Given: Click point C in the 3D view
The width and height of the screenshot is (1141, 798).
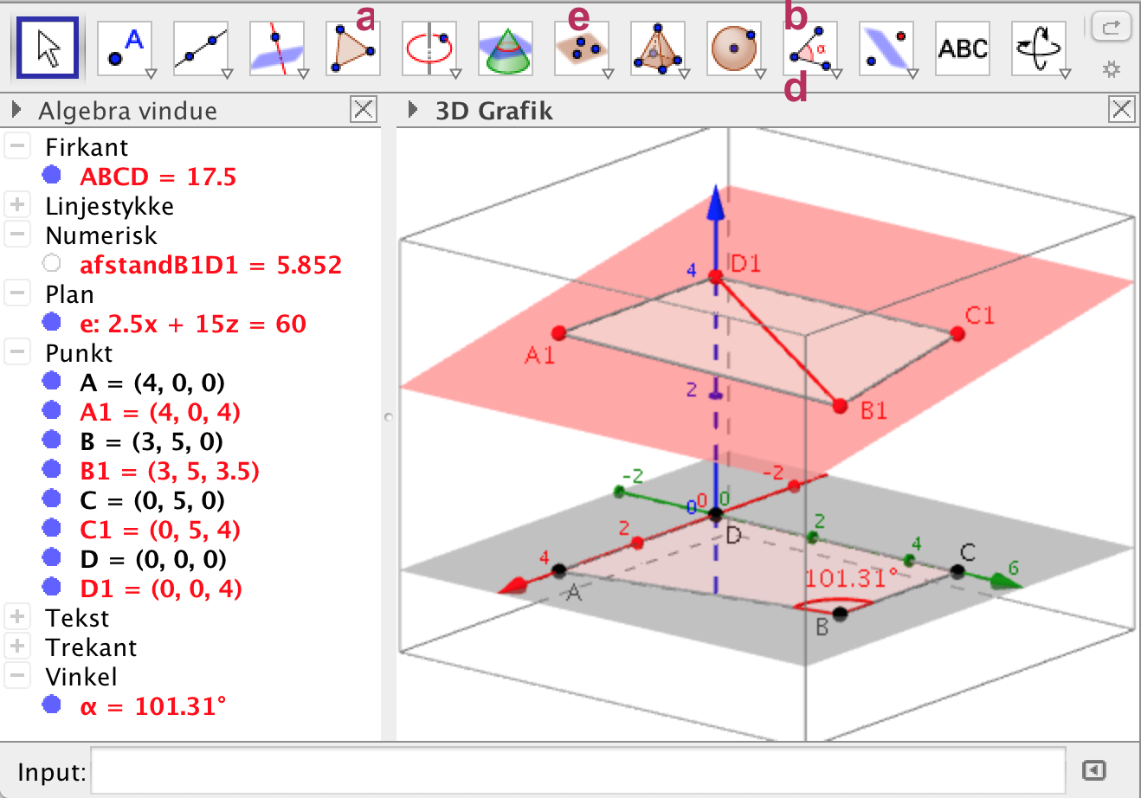Looking at the screenshot, I should pyautogui.click(x=957, y=570).
